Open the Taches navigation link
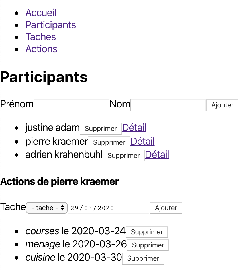Image resolution: width=243 pixels, height=271 pixels. (x=40, y=37)
